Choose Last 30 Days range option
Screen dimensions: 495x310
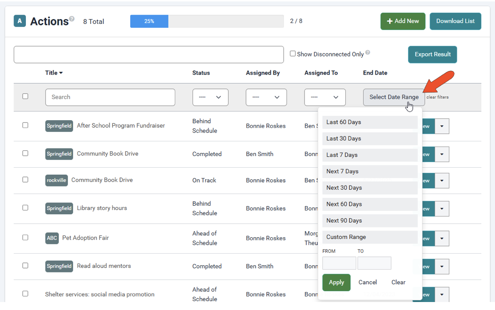pos(370,139)
